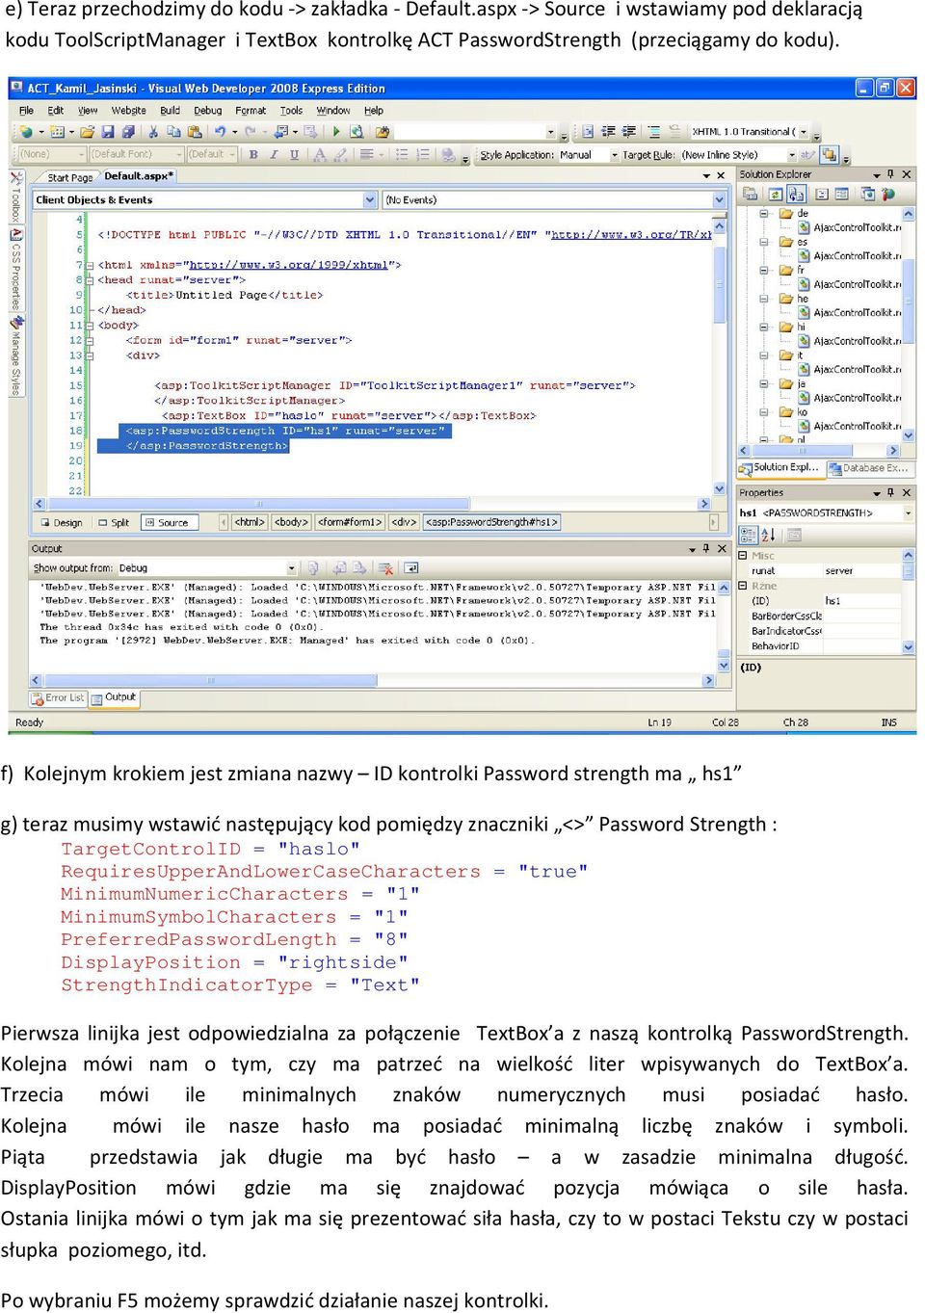
Task: Toggle Underline formatting icon
Action: pyautogui.click(x=294, y=154)
